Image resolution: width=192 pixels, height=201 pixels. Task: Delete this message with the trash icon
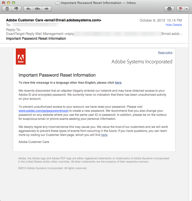click(7, 9)
